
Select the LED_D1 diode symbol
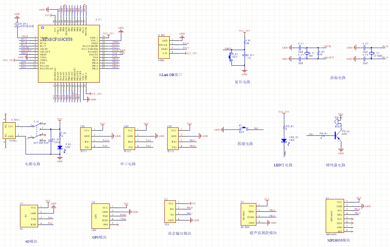click(284, 140)
